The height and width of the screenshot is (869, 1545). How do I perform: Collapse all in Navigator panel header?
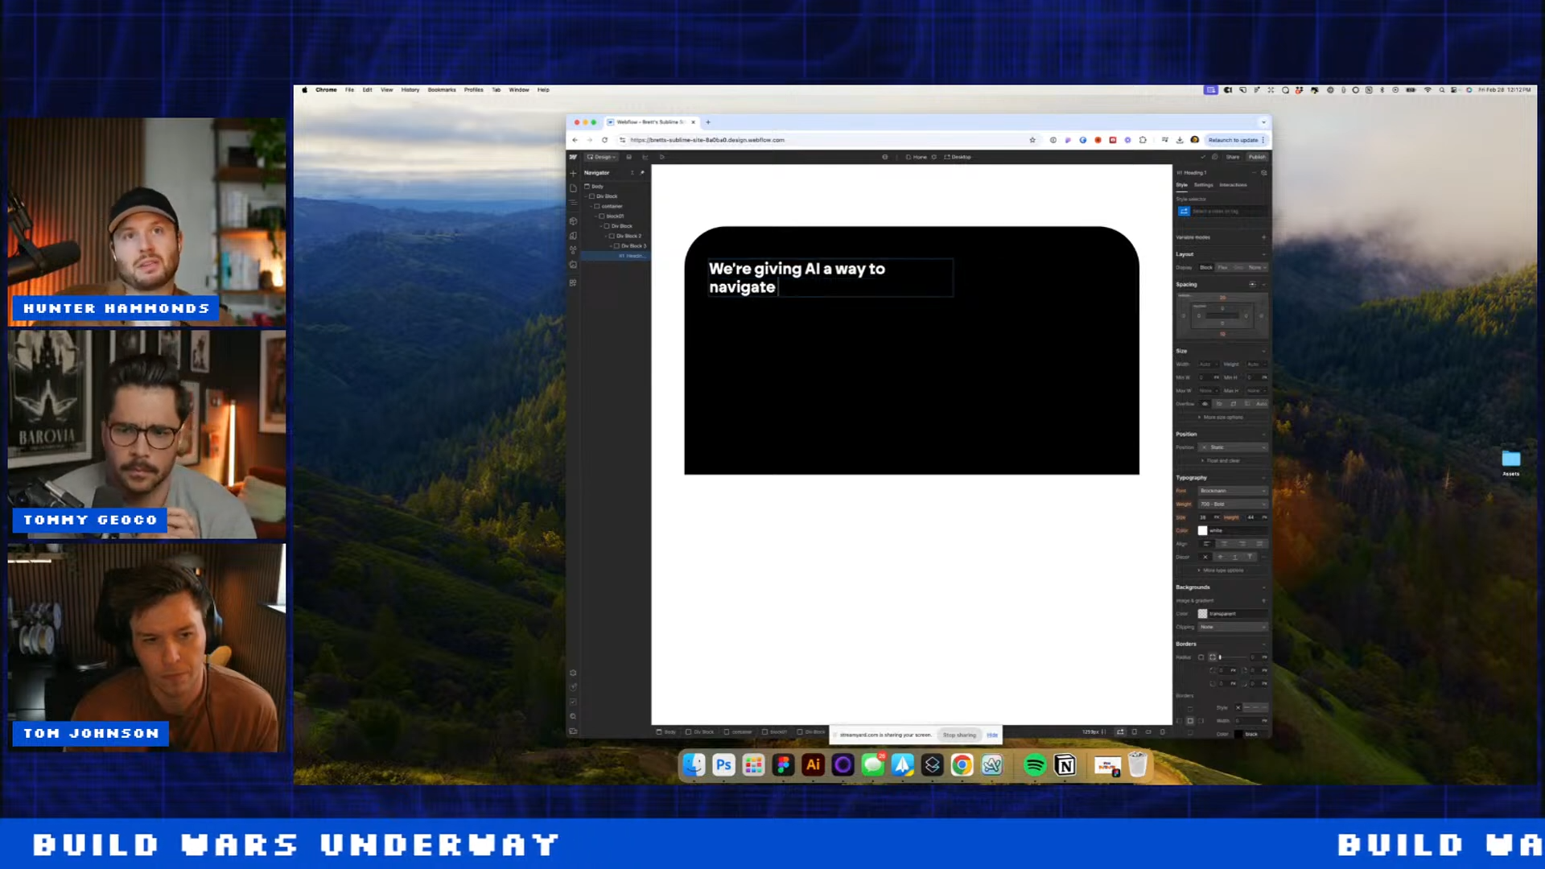click(632, 172)
